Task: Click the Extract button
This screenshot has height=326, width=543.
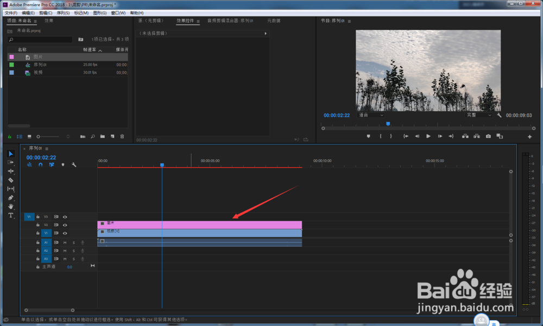Action: (x=477, y=136)
